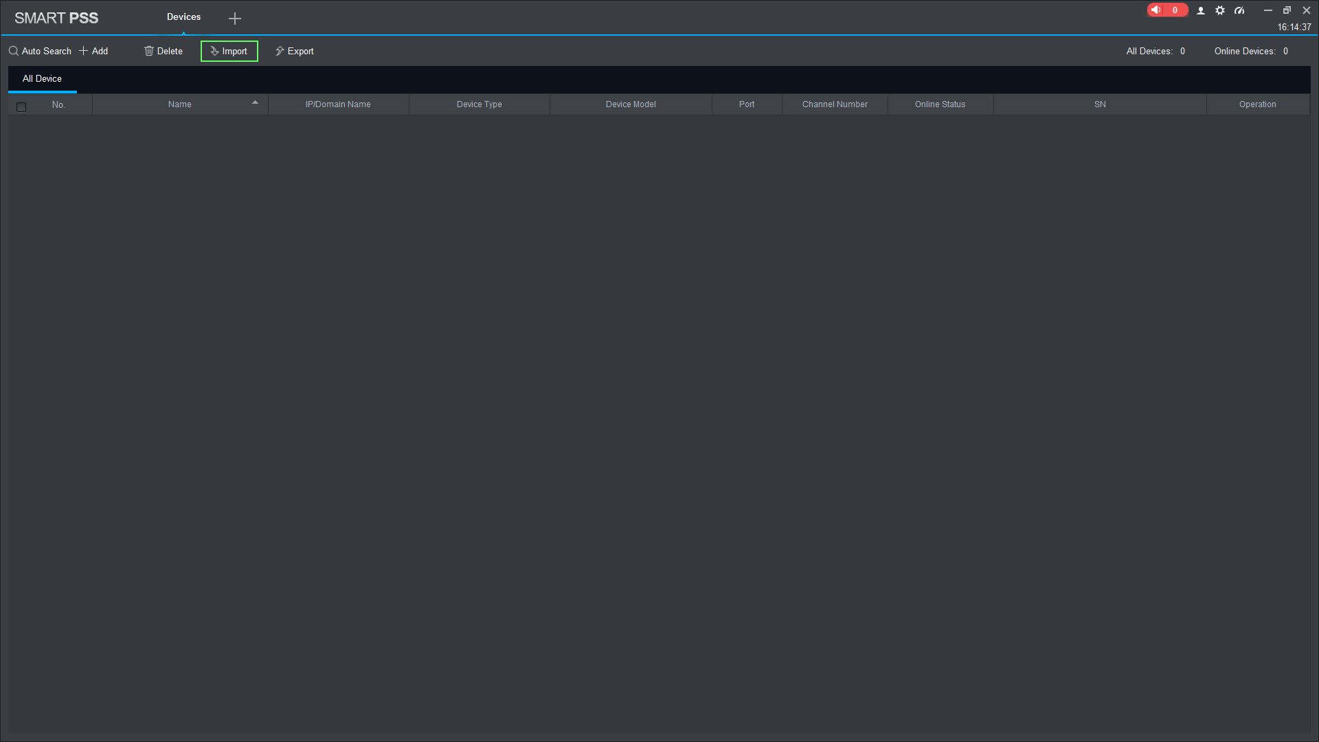The width and height of the screenshot is (1319, 742).
Task: Click the Auto Search magnifier icon
Action: click(x=14, y=52)
